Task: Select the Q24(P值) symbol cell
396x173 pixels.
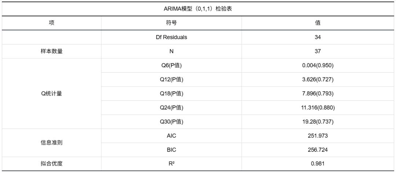Action: (171, 107)
